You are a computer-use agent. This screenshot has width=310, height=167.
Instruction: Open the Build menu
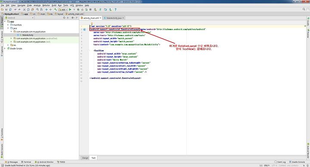pos(54,5)
